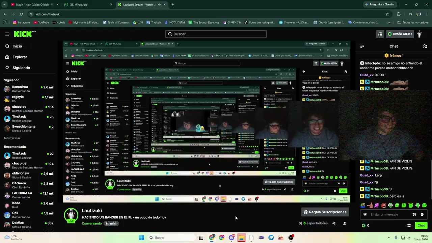Open Bananirou channel in Siguiendo list
The image size is (432, 243).
click(x=29, y=89)
